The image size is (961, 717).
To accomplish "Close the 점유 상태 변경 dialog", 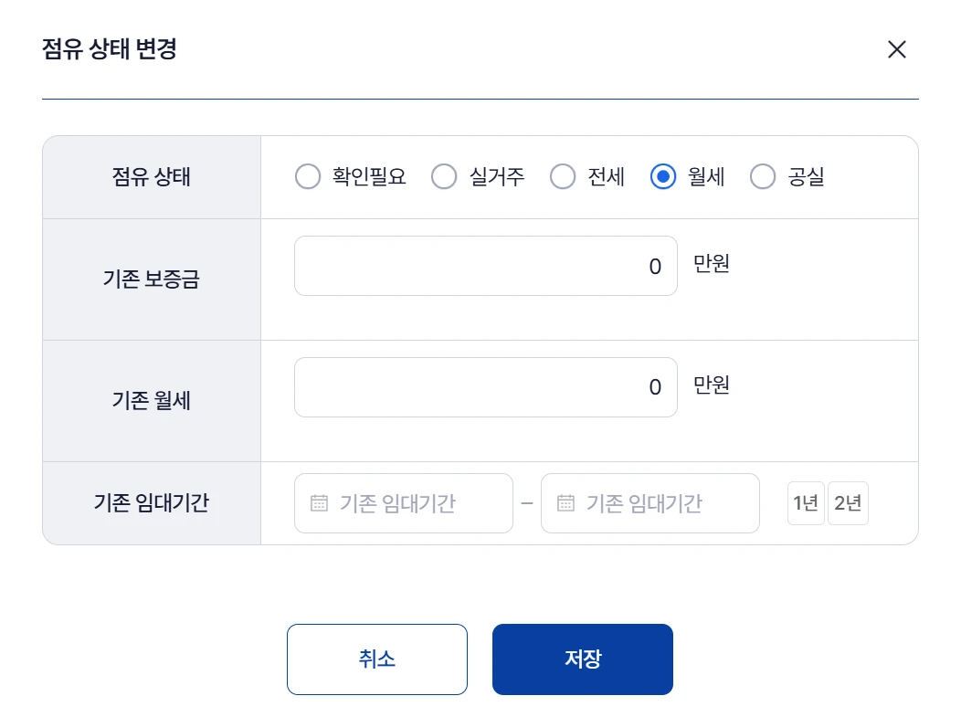I will click(896, 49).
